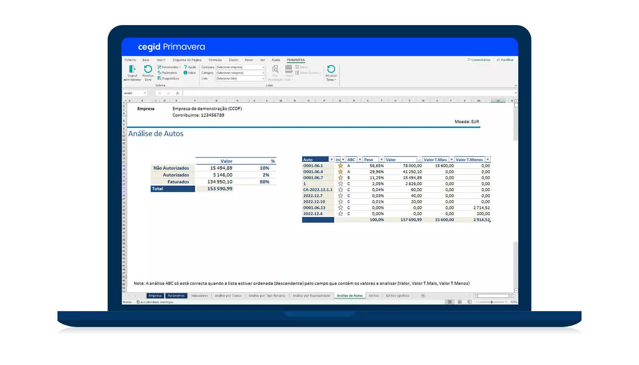
Task: Open the Esquema da Página tab
Action: pyautogui.click(x=187, y=60)
